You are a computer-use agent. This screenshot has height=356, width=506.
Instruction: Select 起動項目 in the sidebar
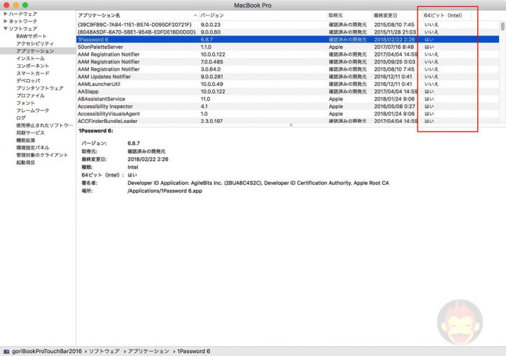click(x=25, y=162)
